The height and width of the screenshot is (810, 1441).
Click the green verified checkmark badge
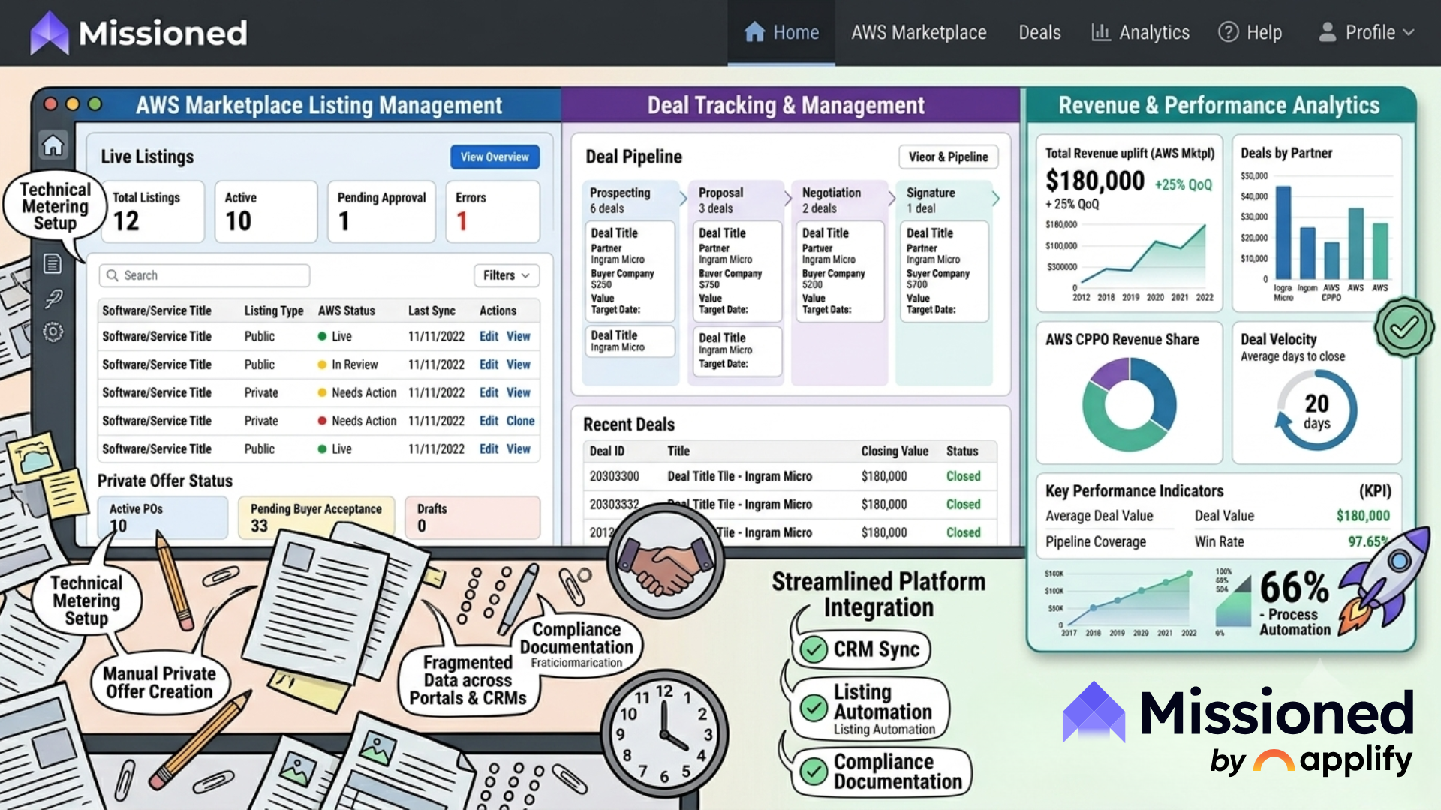[1403, 328]
